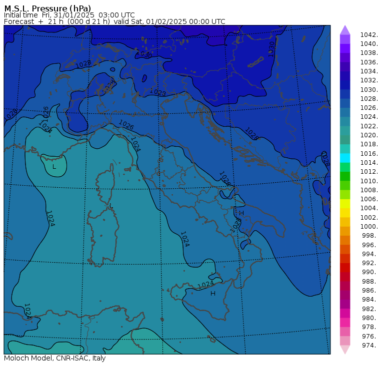
Task: Click the '1008.' legend label
Action: [369, 190]
